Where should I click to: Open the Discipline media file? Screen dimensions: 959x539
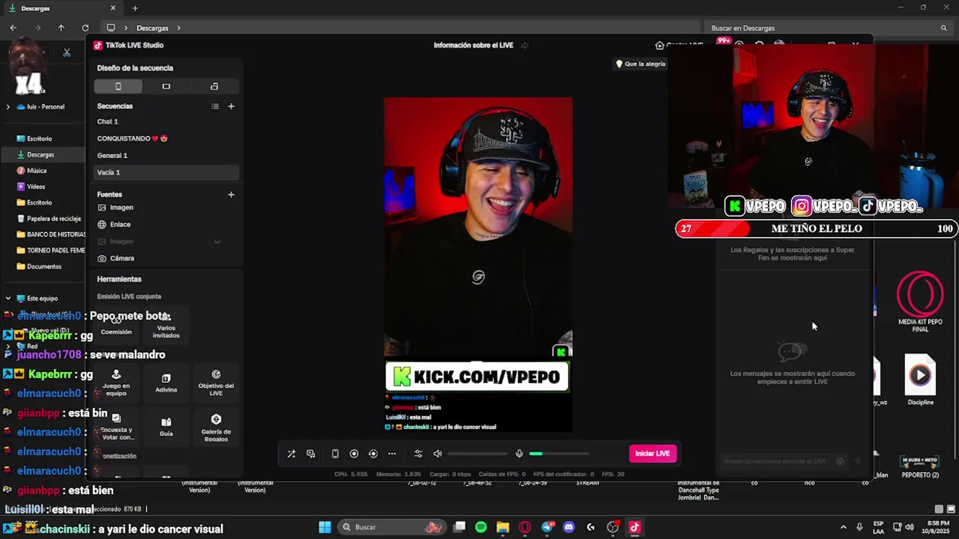[x=920, y=380]
